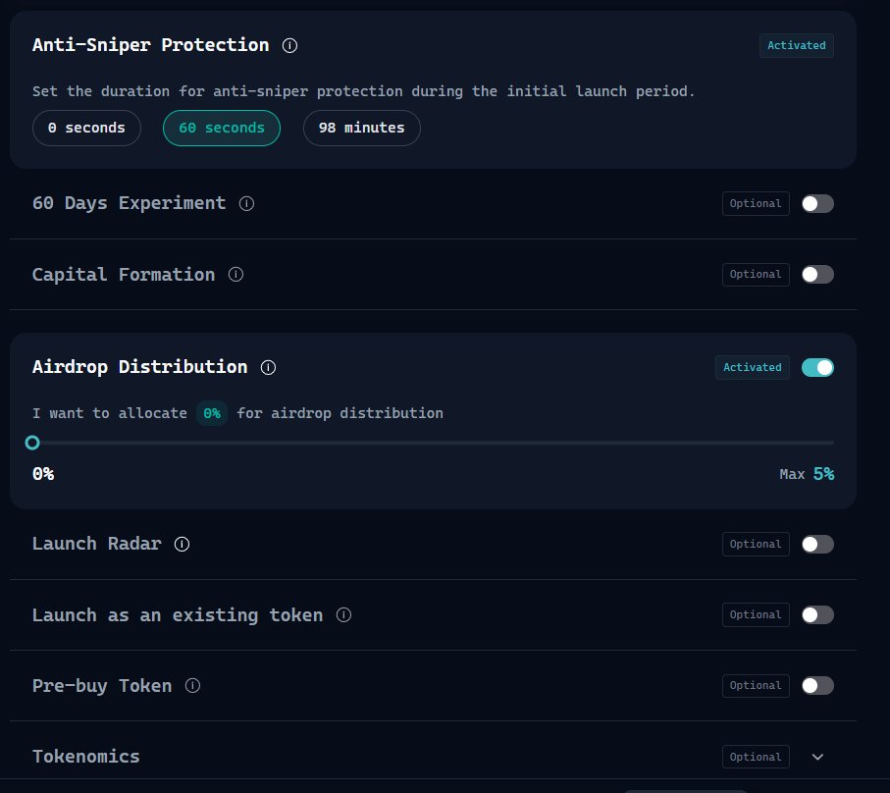890x793 pixels.
Task: Click the bold 0% slider minimum label
Action: tap(43, 474)
